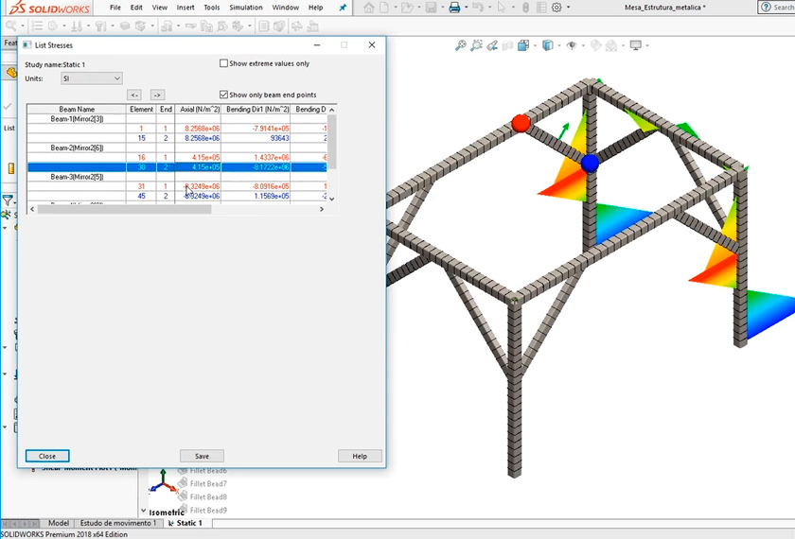This screenshot has height=539, width=795.
Task: Click the Close button at dialog bottom
Action: (x=47, y=456)
